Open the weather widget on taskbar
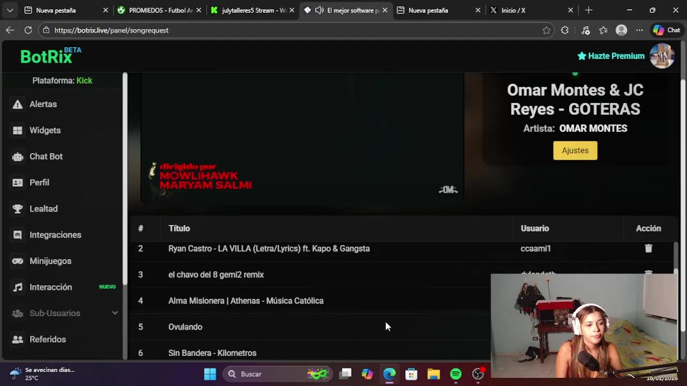Screen dimensions: 687x386 [42, 374]
